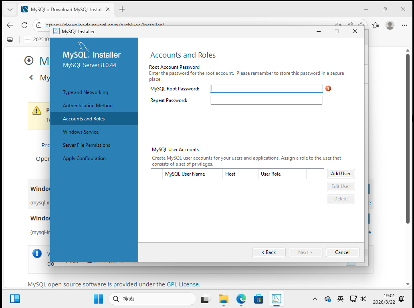Click the red password warning icon

coord(328,88)
